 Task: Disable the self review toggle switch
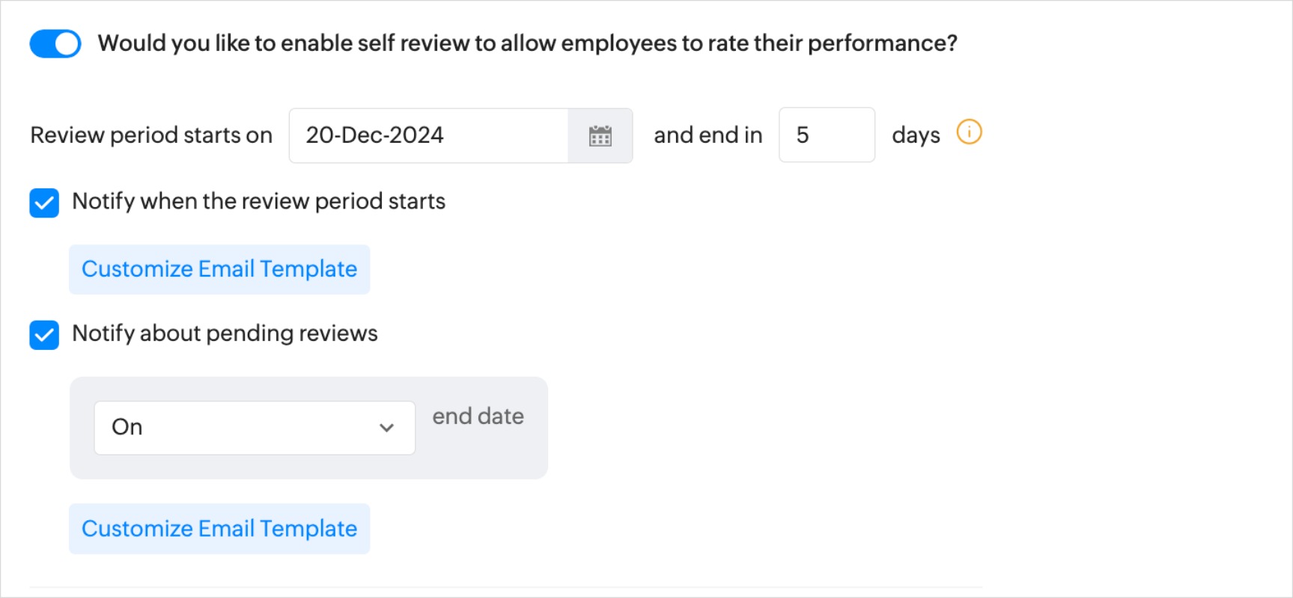(x=55, y=43)
